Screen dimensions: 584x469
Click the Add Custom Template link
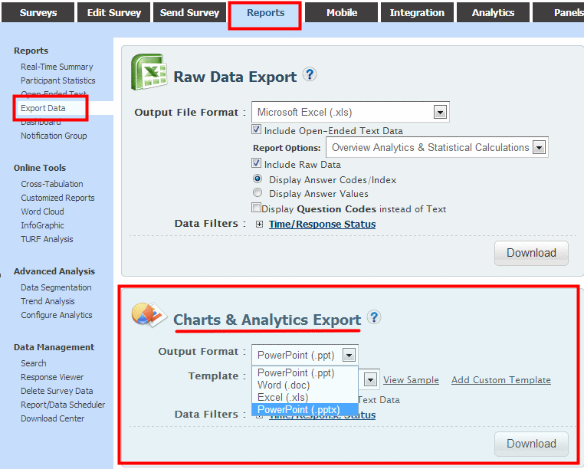click(x=500, y=380)
